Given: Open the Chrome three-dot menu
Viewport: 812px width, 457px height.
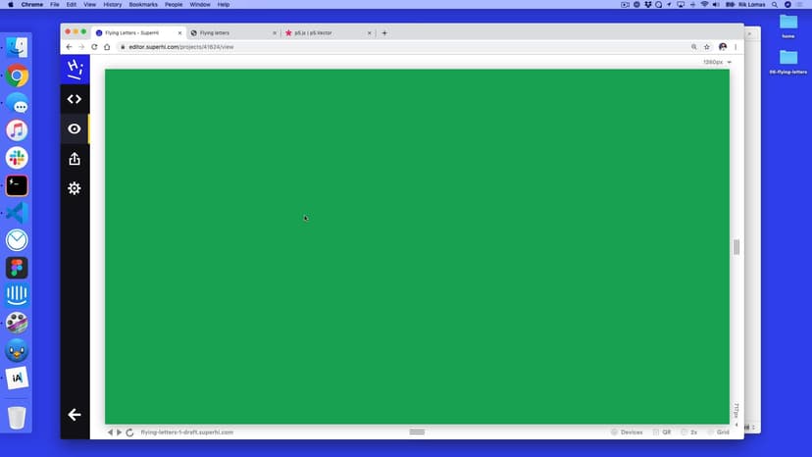Looking at the screenshot, I should coord(736,47).
